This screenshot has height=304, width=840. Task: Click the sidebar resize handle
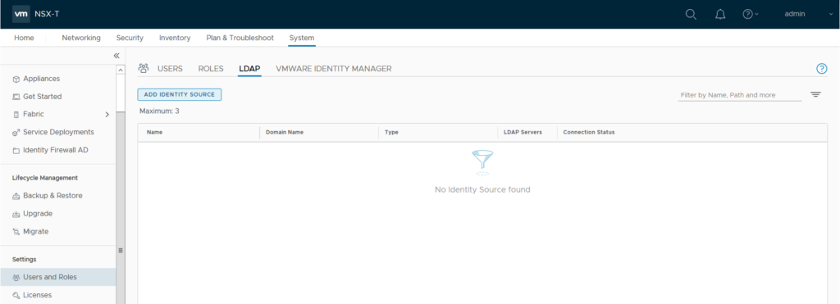coord(121,250)
